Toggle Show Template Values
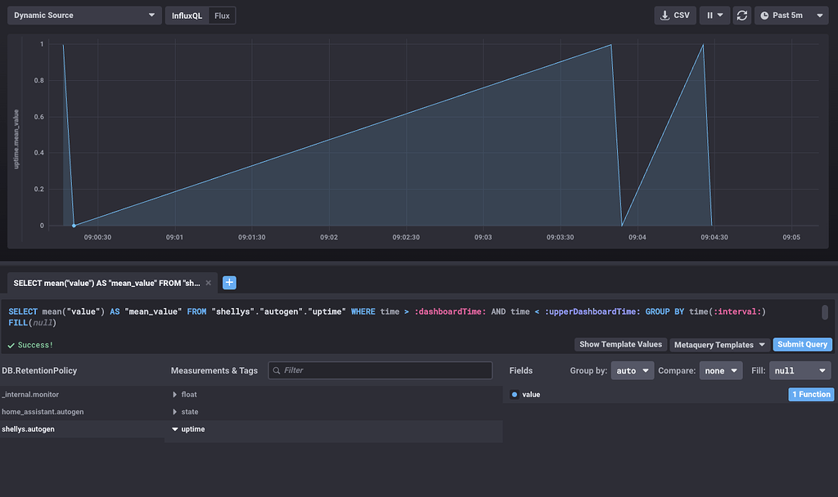 [x=620, y=344]
